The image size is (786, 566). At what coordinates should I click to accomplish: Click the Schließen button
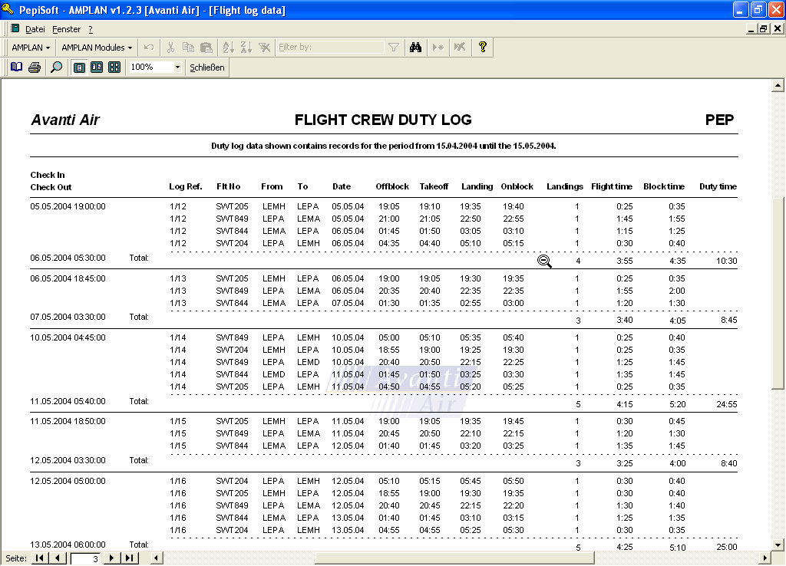point(207,67)
